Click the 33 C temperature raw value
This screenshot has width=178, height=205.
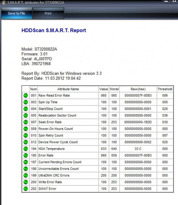coord(138,149)
